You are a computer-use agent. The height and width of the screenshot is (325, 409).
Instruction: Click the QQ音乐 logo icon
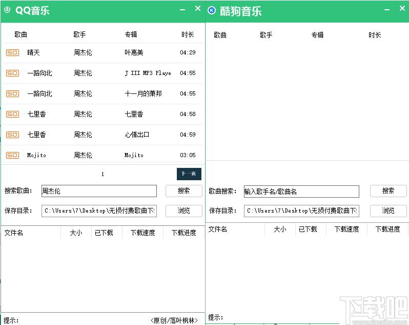[x=7, y=10]
